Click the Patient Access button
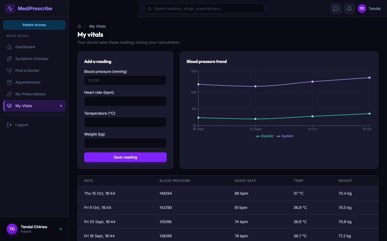 click(x=34, y=25)
